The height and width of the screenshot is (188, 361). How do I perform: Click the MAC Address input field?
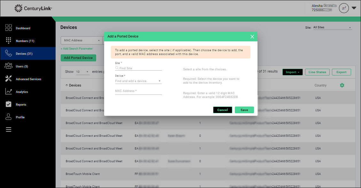(138, 91)
